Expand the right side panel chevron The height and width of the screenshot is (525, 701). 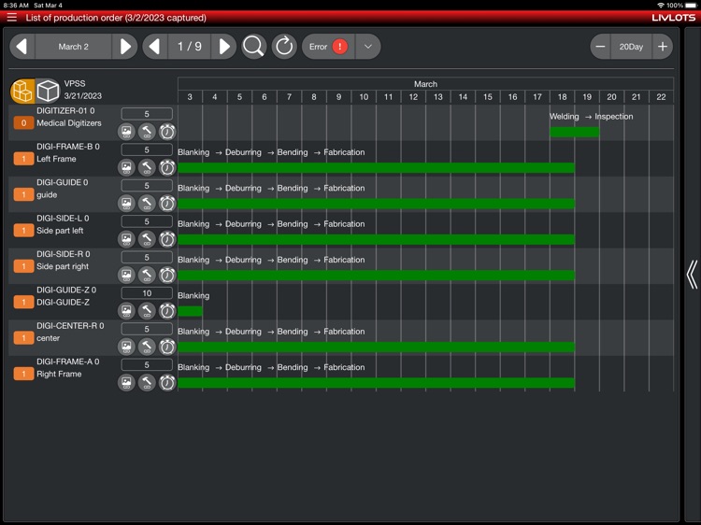pyautogui.click(x=692, y=275)
